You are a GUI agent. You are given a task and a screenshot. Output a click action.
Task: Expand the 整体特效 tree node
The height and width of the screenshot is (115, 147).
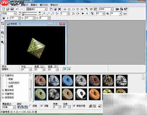[3, 90]
